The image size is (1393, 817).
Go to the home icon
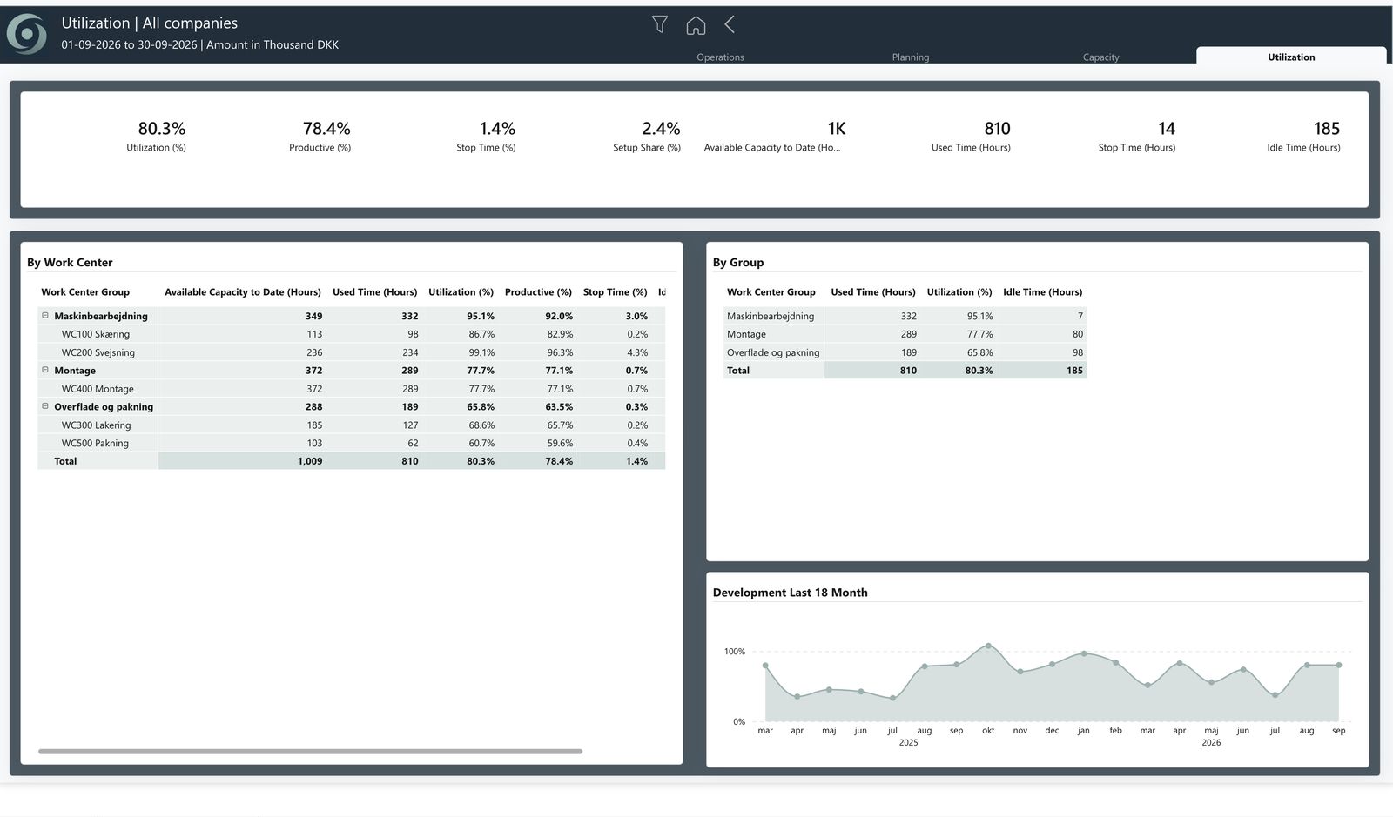tap(696, 25)
